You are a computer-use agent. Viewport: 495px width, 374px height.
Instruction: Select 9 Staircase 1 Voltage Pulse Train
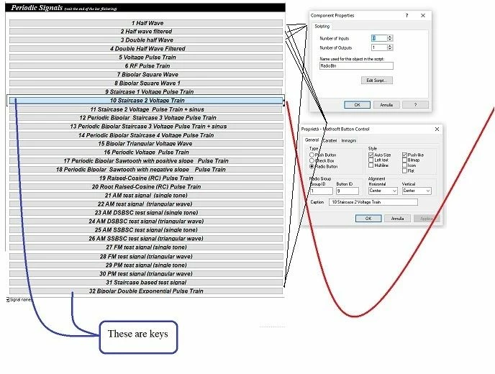point(146,91)
